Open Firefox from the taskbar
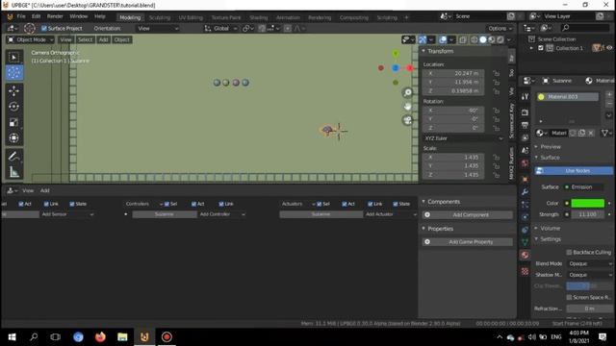The image size is (616, 346). (100, 337)
